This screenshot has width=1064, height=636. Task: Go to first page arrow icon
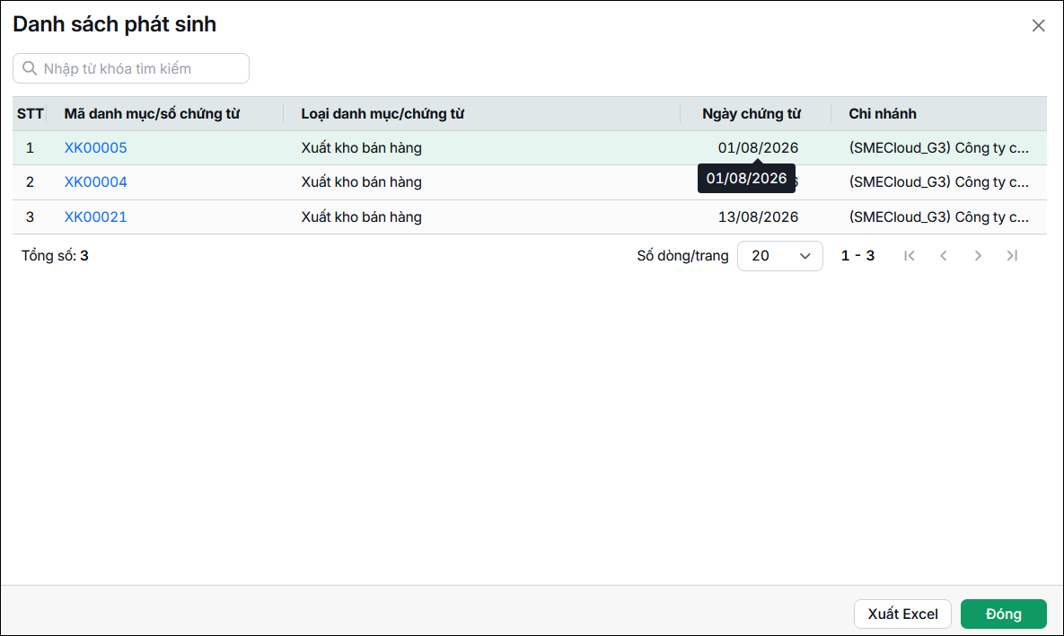click(910, 256)
